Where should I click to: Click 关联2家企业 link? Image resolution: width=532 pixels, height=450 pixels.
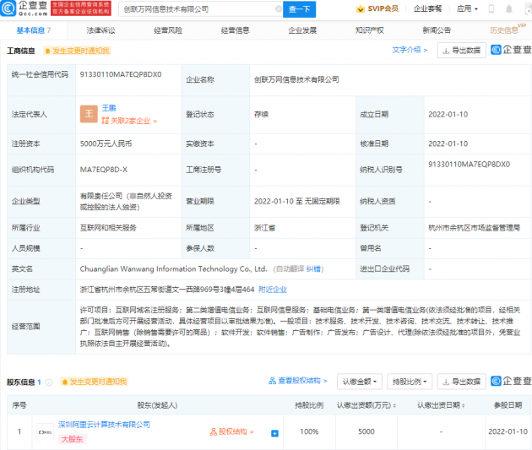(133, 121)
